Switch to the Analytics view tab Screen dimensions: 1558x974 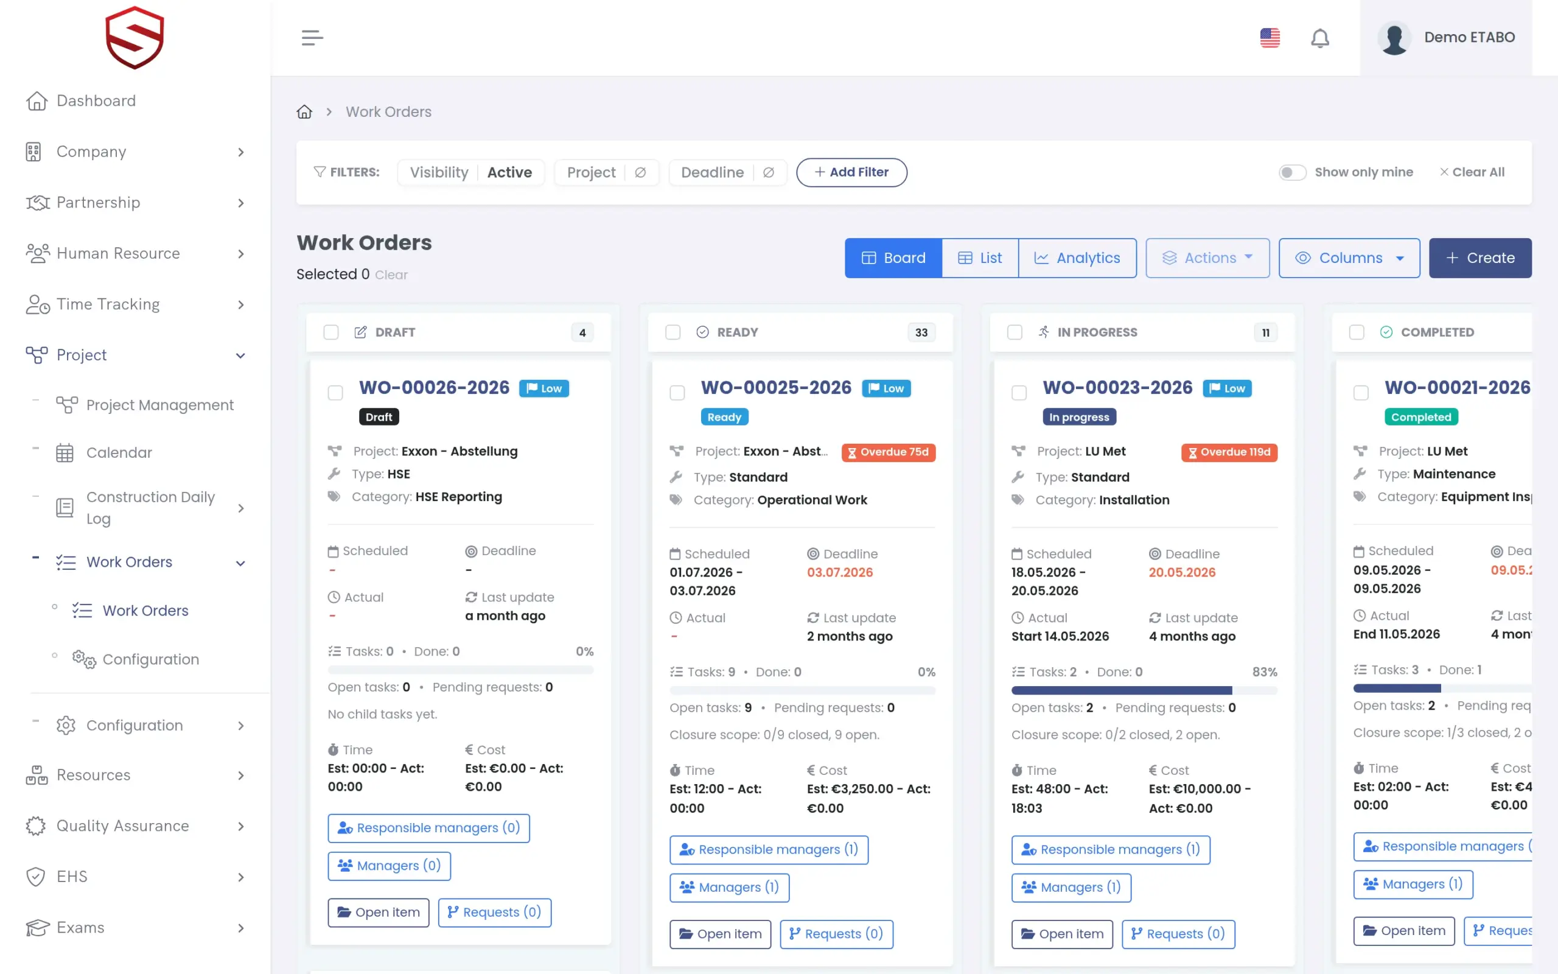pos(1077,258)
